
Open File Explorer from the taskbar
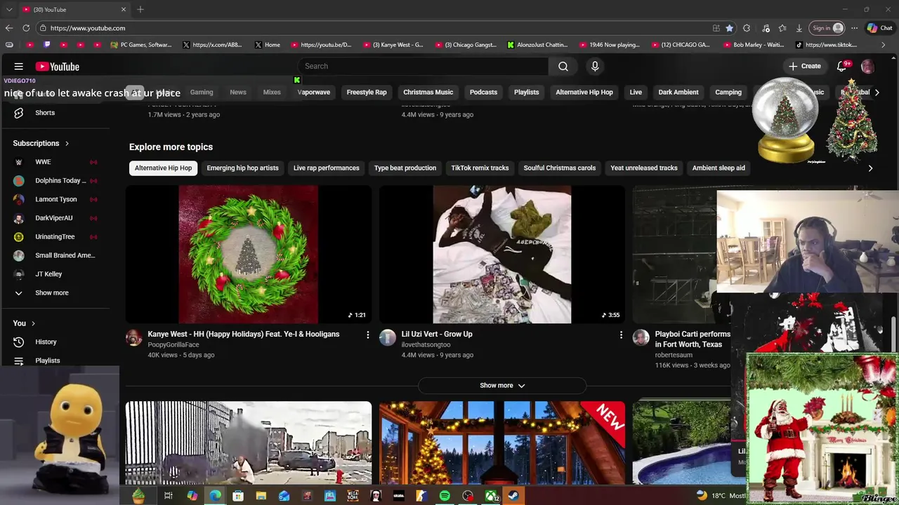tap(261, 496)
